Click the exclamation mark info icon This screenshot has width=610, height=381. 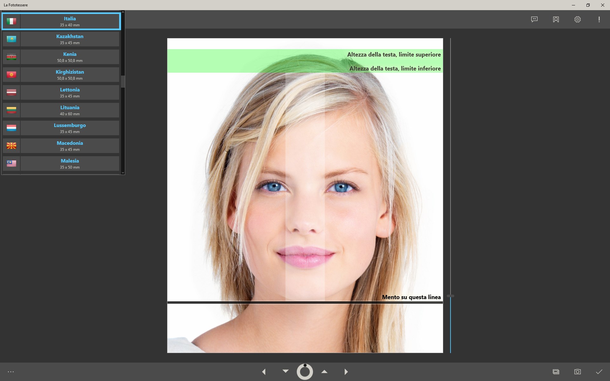coord(599,19)
